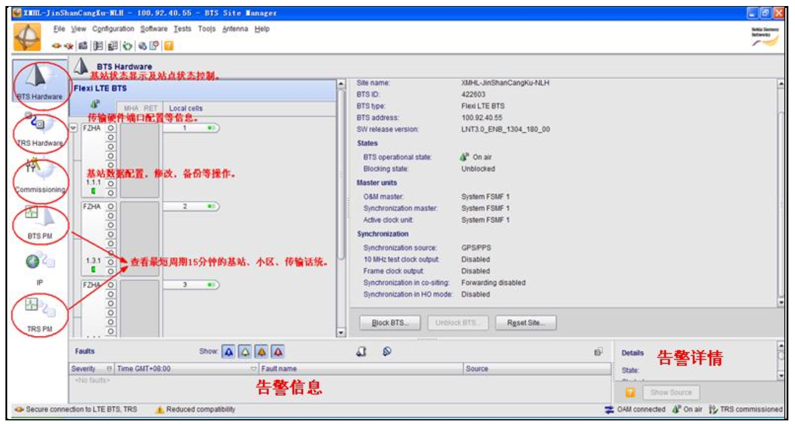
Task: Open the Help menu
Action: (262, 29)
